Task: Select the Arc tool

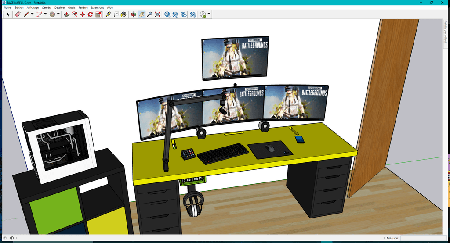Action: (39, 14)
